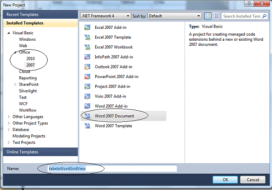
Task: Select 'Word 2007 Template' text
Action: (x=113, y=126)
